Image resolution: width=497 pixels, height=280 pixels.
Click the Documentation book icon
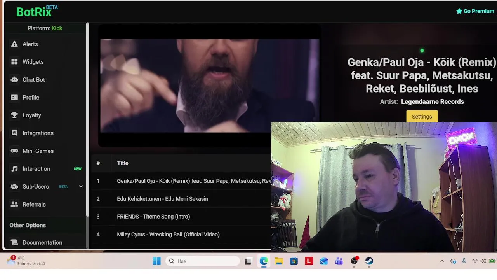(x=14, y=242)
